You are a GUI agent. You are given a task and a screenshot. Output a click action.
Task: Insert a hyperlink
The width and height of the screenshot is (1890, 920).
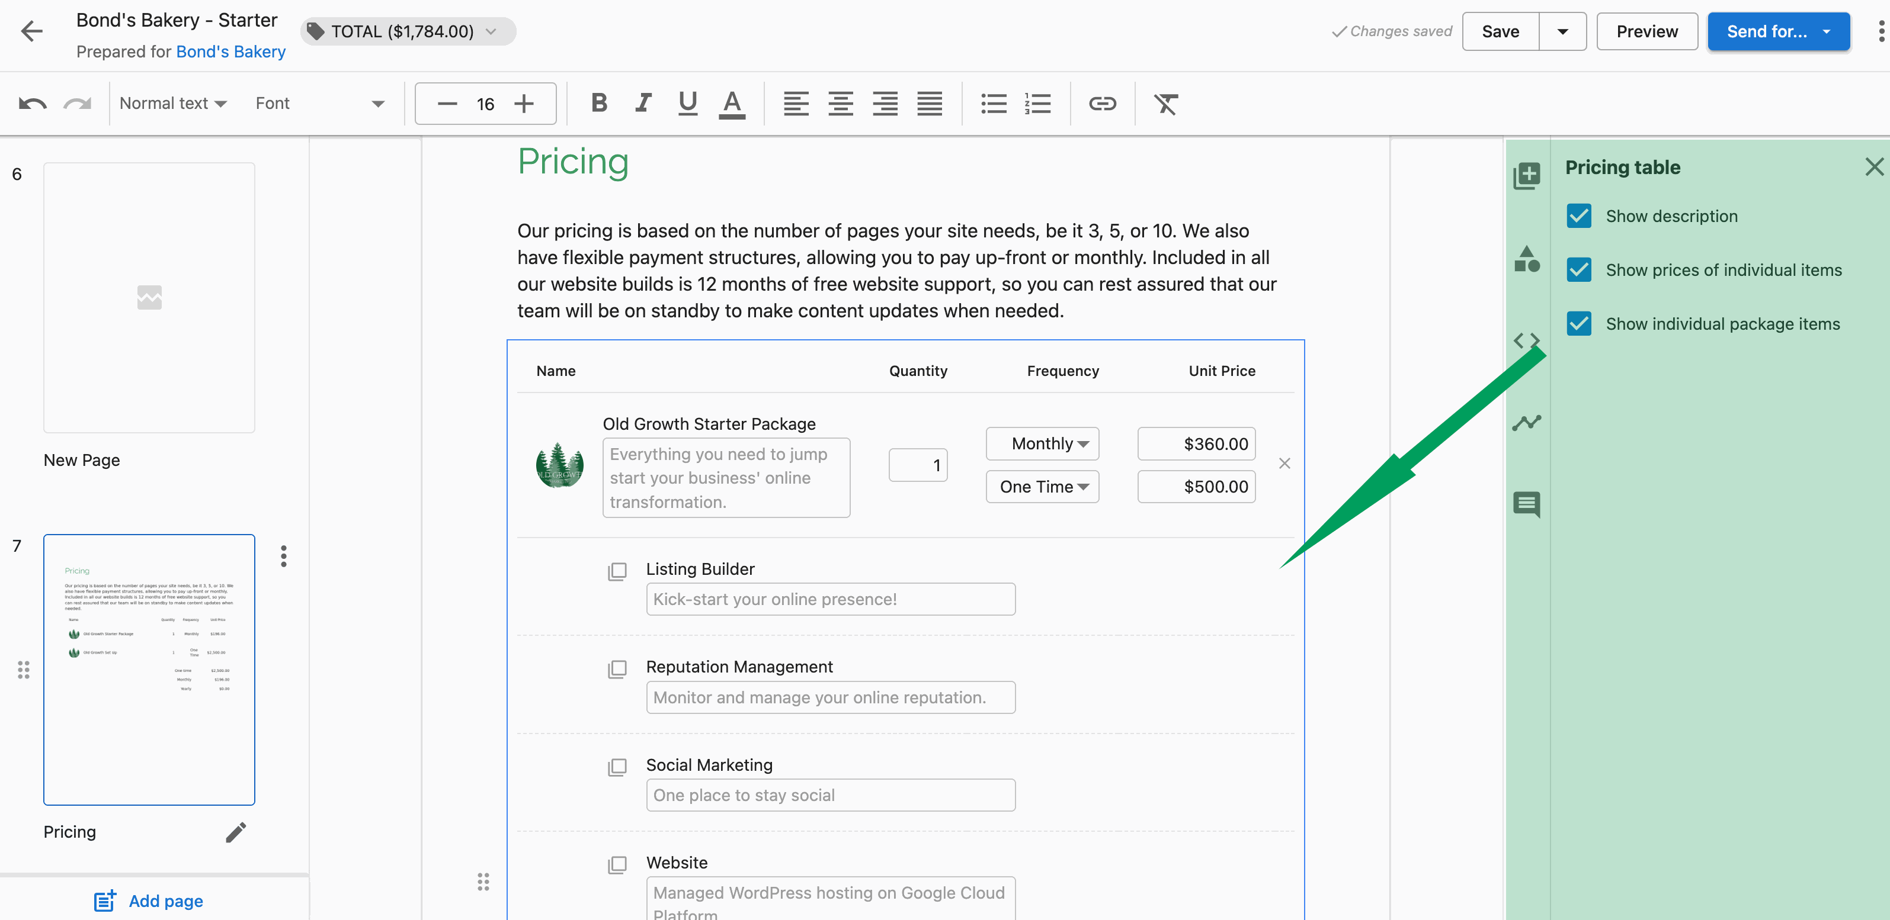pos(1102,104)
